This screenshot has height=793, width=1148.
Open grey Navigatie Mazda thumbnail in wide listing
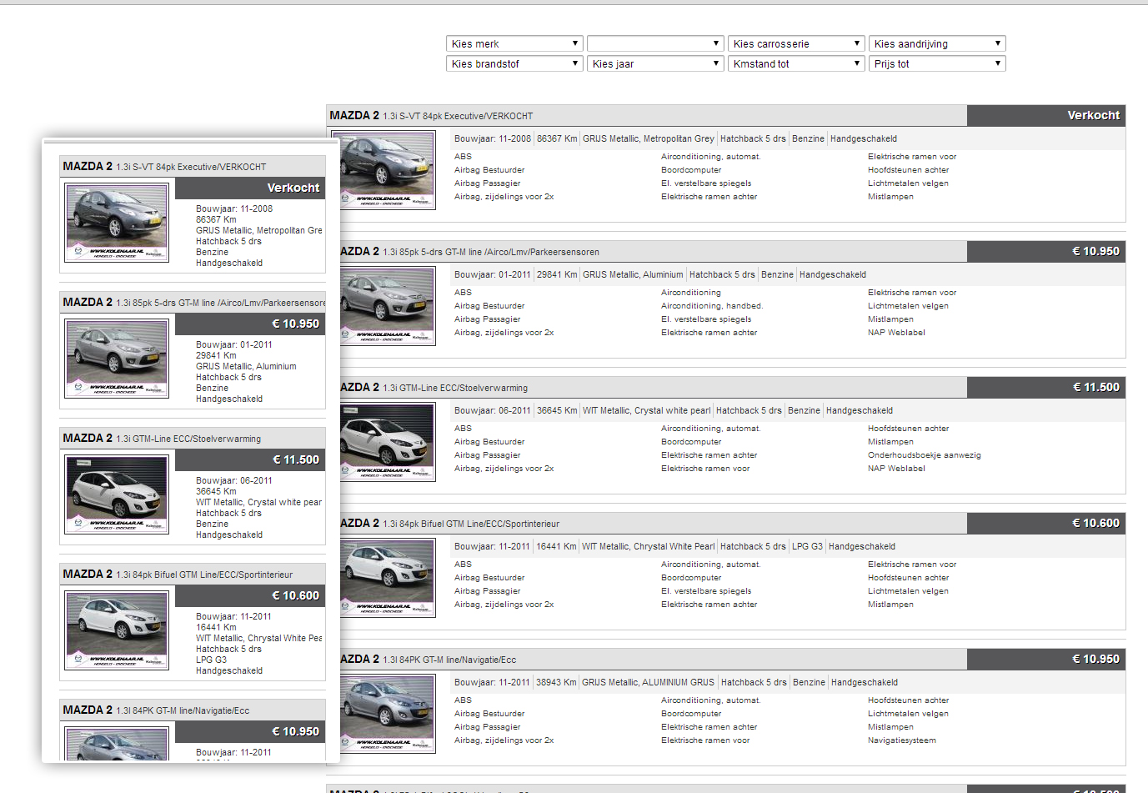click(x=388, y=713)
